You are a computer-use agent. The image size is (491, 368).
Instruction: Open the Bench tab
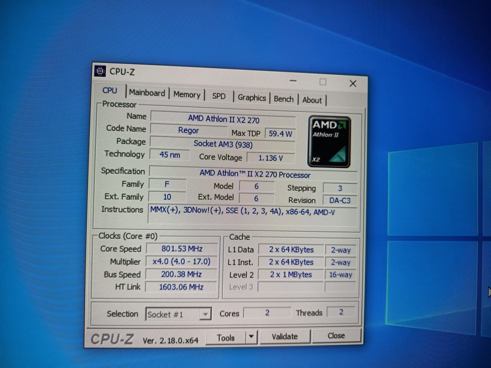click(284, 99)
